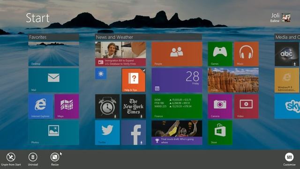Open the small Weather sun tile
The height and width of the screenshot is (169, 300).
[101, 74]
